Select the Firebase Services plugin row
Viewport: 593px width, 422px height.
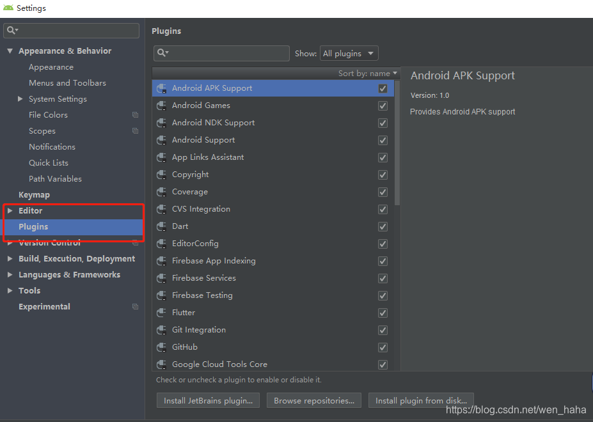click(273, 278)
